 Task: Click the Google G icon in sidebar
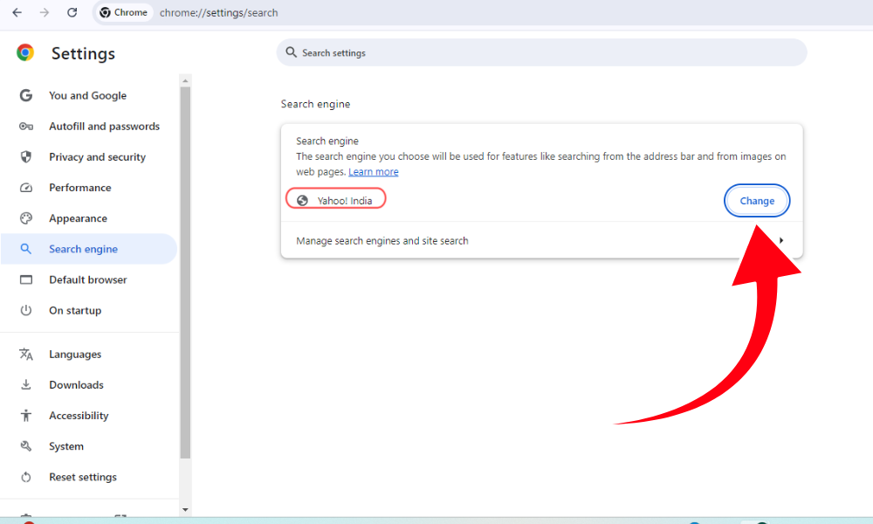coord(26,95)
